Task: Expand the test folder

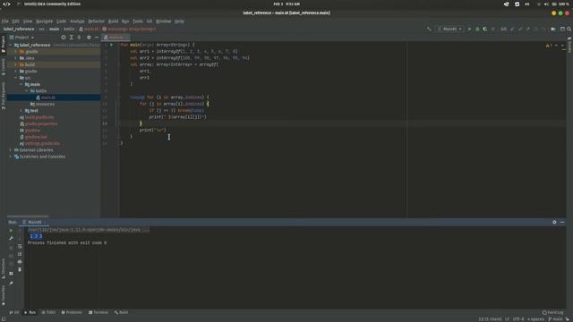Action: coord(21,111)
